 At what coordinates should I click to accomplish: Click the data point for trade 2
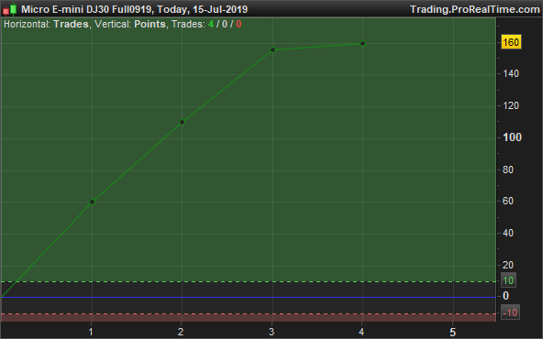pos(183,122)
